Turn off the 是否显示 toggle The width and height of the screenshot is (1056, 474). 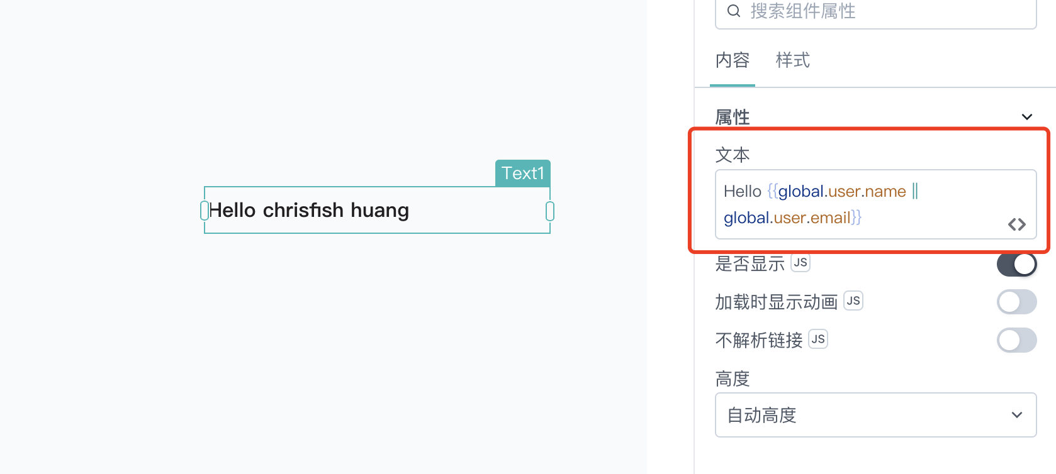[1017, 264]
